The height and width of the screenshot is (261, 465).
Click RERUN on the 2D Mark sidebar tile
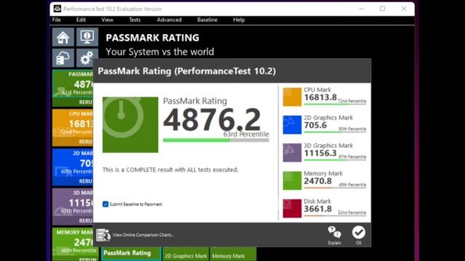(86, 181)
